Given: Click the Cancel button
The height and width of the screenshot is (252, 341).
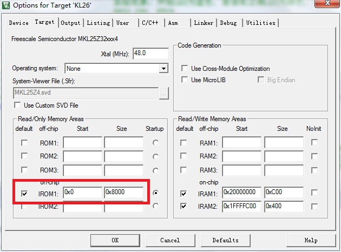Looking at the screenshot, I should click(x=170, y=240).
